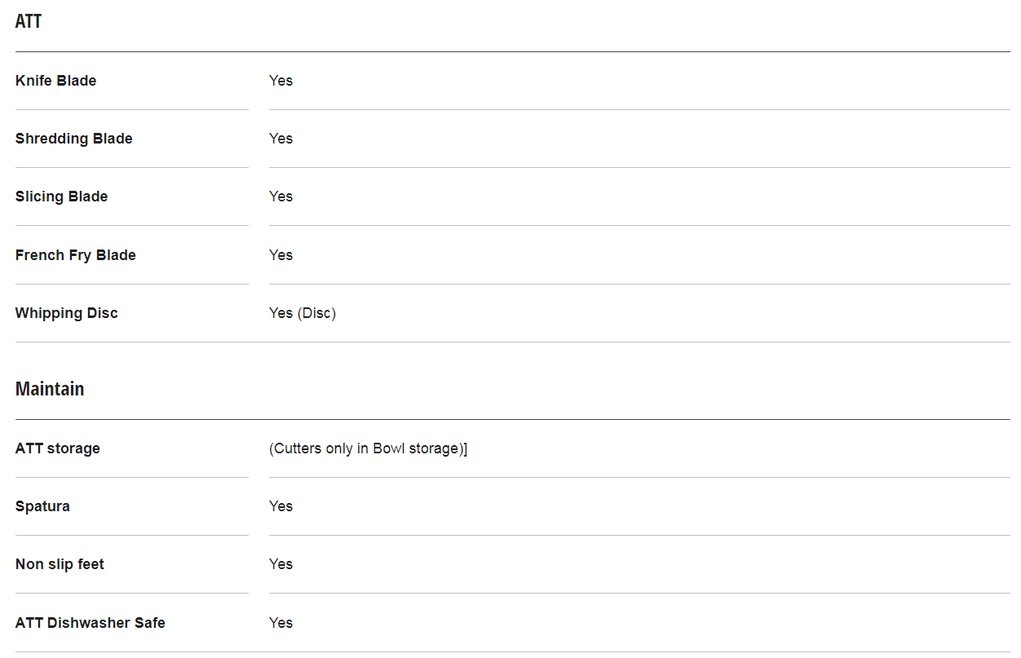Click the ATT section heading

(29, 21)
